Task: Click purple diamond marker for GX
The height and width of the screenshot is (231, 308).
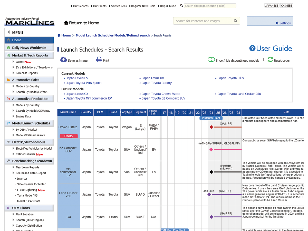Action: click(211, 217)
